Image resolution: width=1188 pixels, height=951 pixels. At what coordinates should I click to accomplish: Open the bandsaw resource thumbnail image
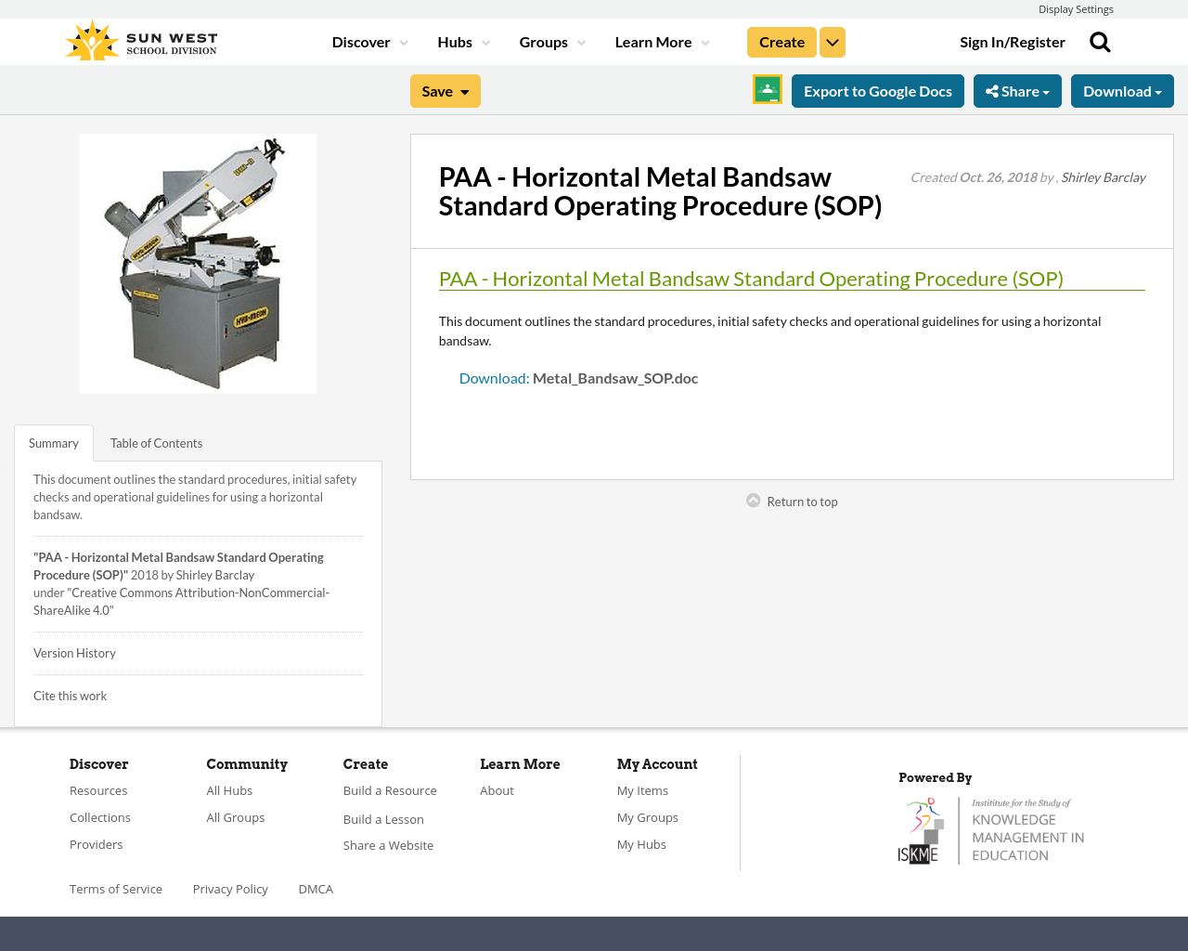[198, 263]
